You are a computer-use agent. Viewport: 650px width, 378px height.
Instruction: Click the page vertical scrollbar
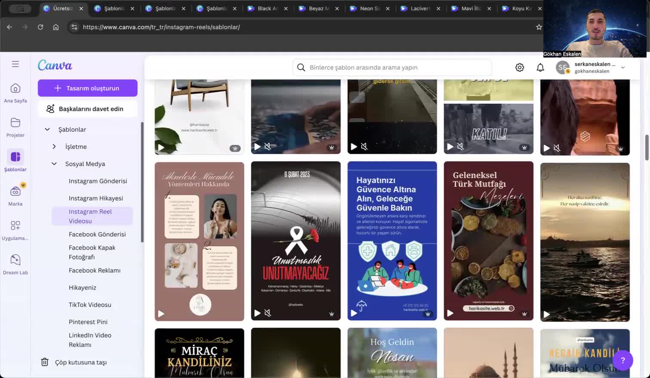(x=647, y=148)
